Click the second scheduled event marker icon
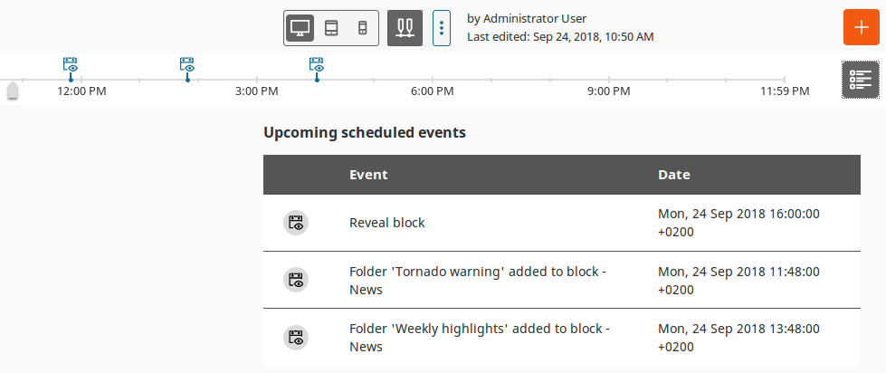 coord(187,65)
